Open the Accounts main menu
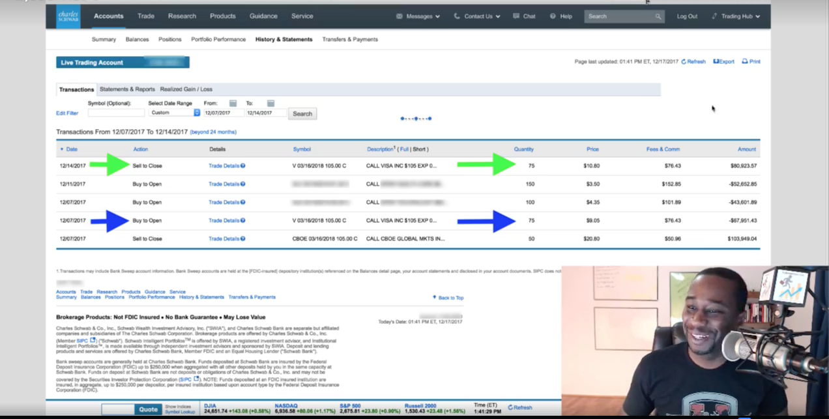 (x=109, y=16)
